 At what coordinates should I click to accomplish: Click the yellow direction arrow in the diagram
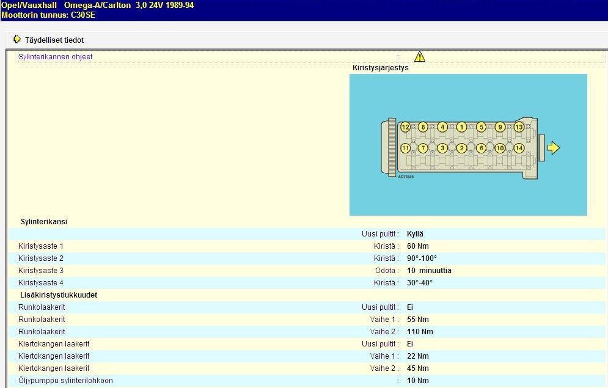553,148
